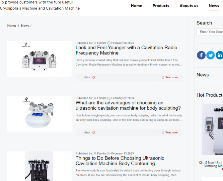Open the Products menu
This screenshot has height=181, width=223.
(161, 6)
